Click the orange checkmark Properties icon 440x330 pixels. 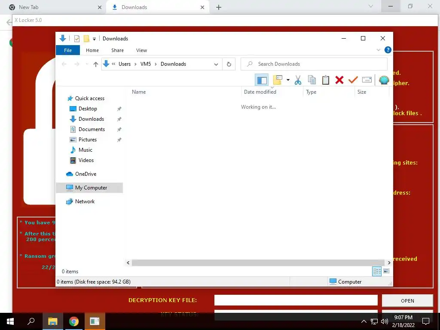tap(353, 80)
